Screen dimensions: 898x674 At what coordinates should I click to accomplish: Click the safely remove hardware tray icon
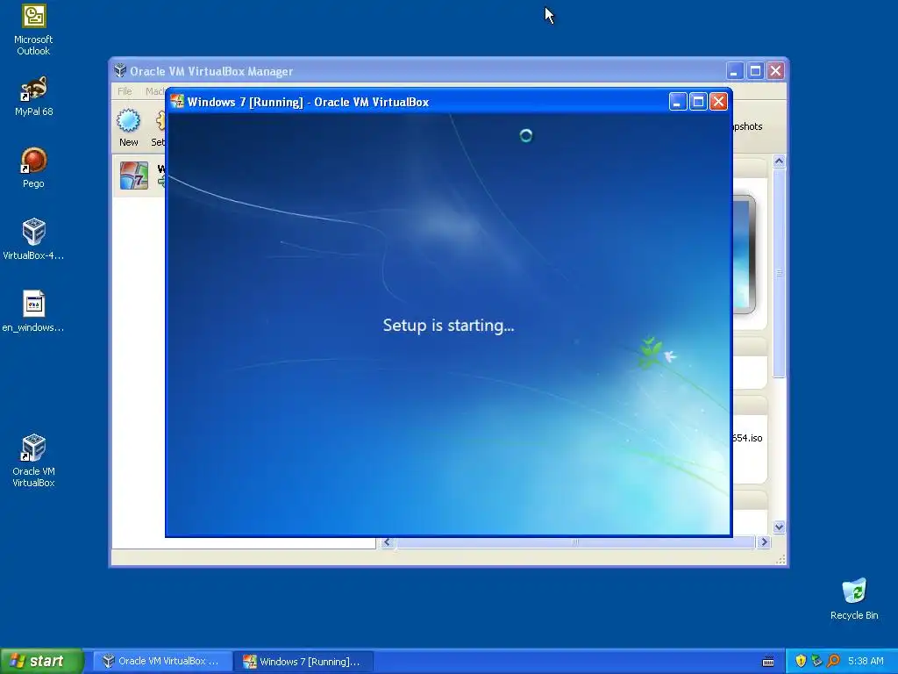pos(816,661)
